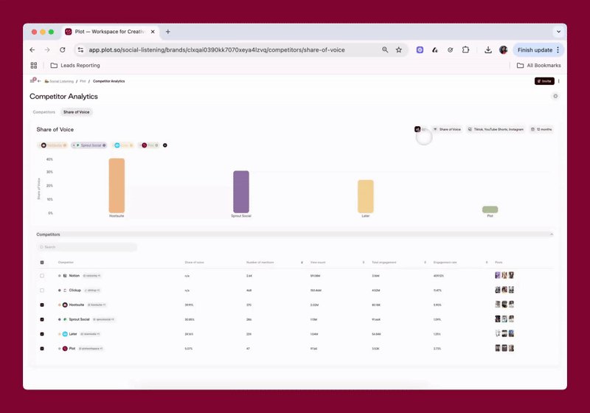Click the Plot sidebar toggle icon in breadcrumb
The height and width of the screenshot is (413, 590).
click(32, 81)
